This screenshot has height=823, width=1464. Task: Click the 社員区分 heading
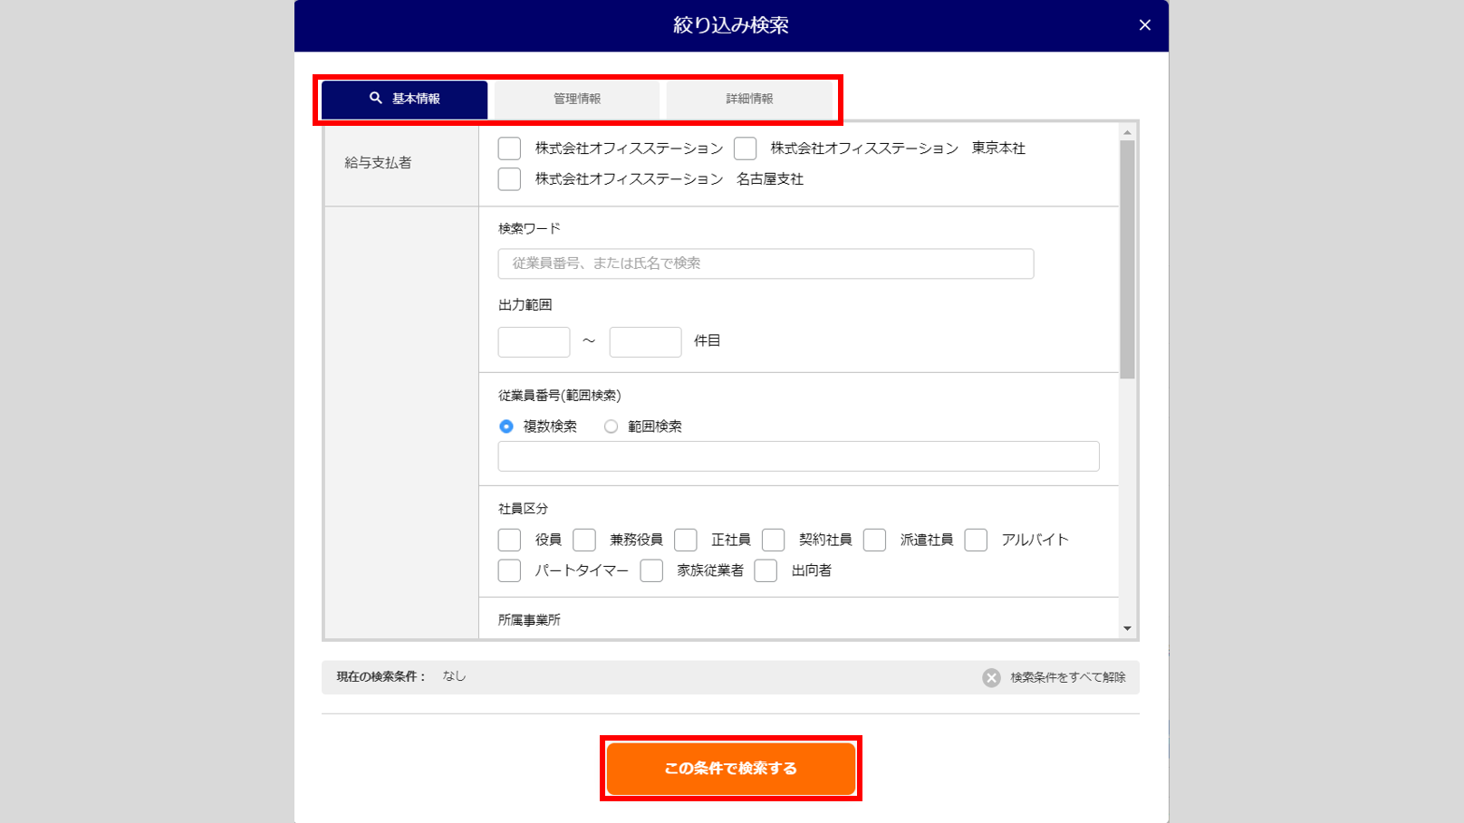click(x=523, y=509)
